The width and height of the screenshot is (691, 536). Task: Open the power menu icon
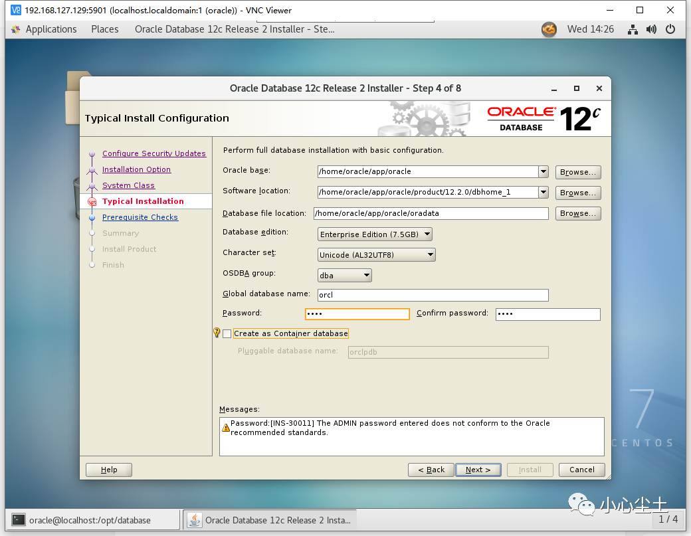(x=670, y=29)
